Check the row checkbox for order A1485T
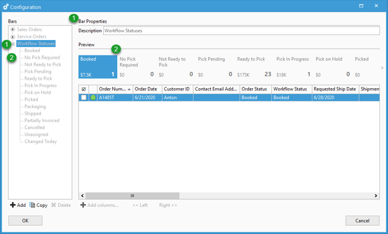The image size is (388, 234). (x=83, y=97)
